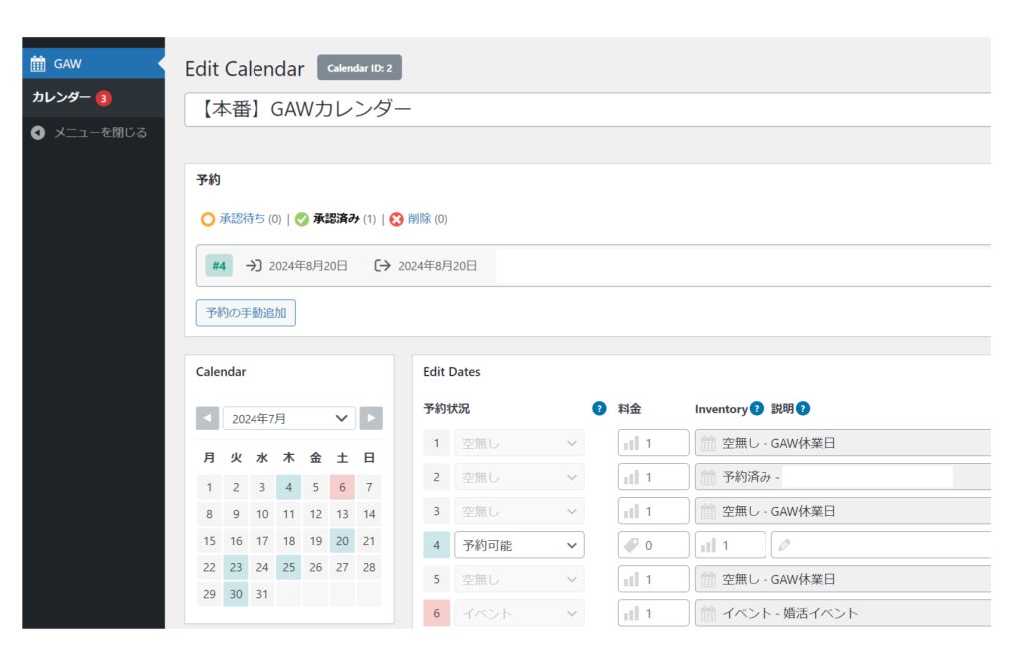Image resolution: width=1022 pixels, height=671 pixels.
Task: Select July 6 red event date cell
Action: (x=342, y=488)
